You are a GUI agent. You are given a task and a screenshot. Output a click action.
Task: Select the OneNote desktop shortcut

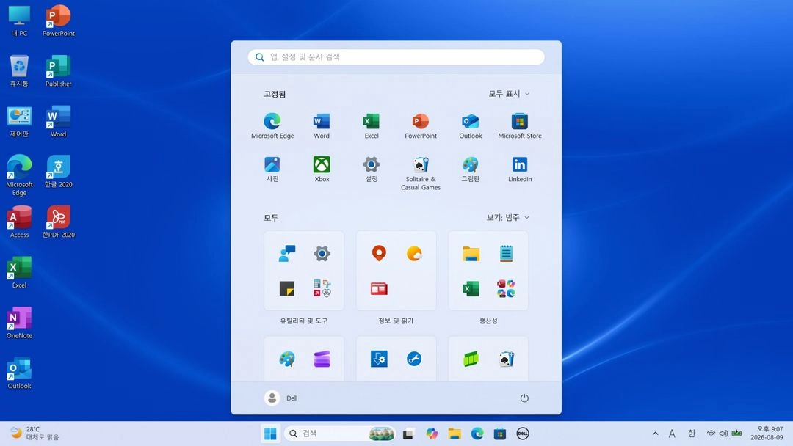click(19, 323)
